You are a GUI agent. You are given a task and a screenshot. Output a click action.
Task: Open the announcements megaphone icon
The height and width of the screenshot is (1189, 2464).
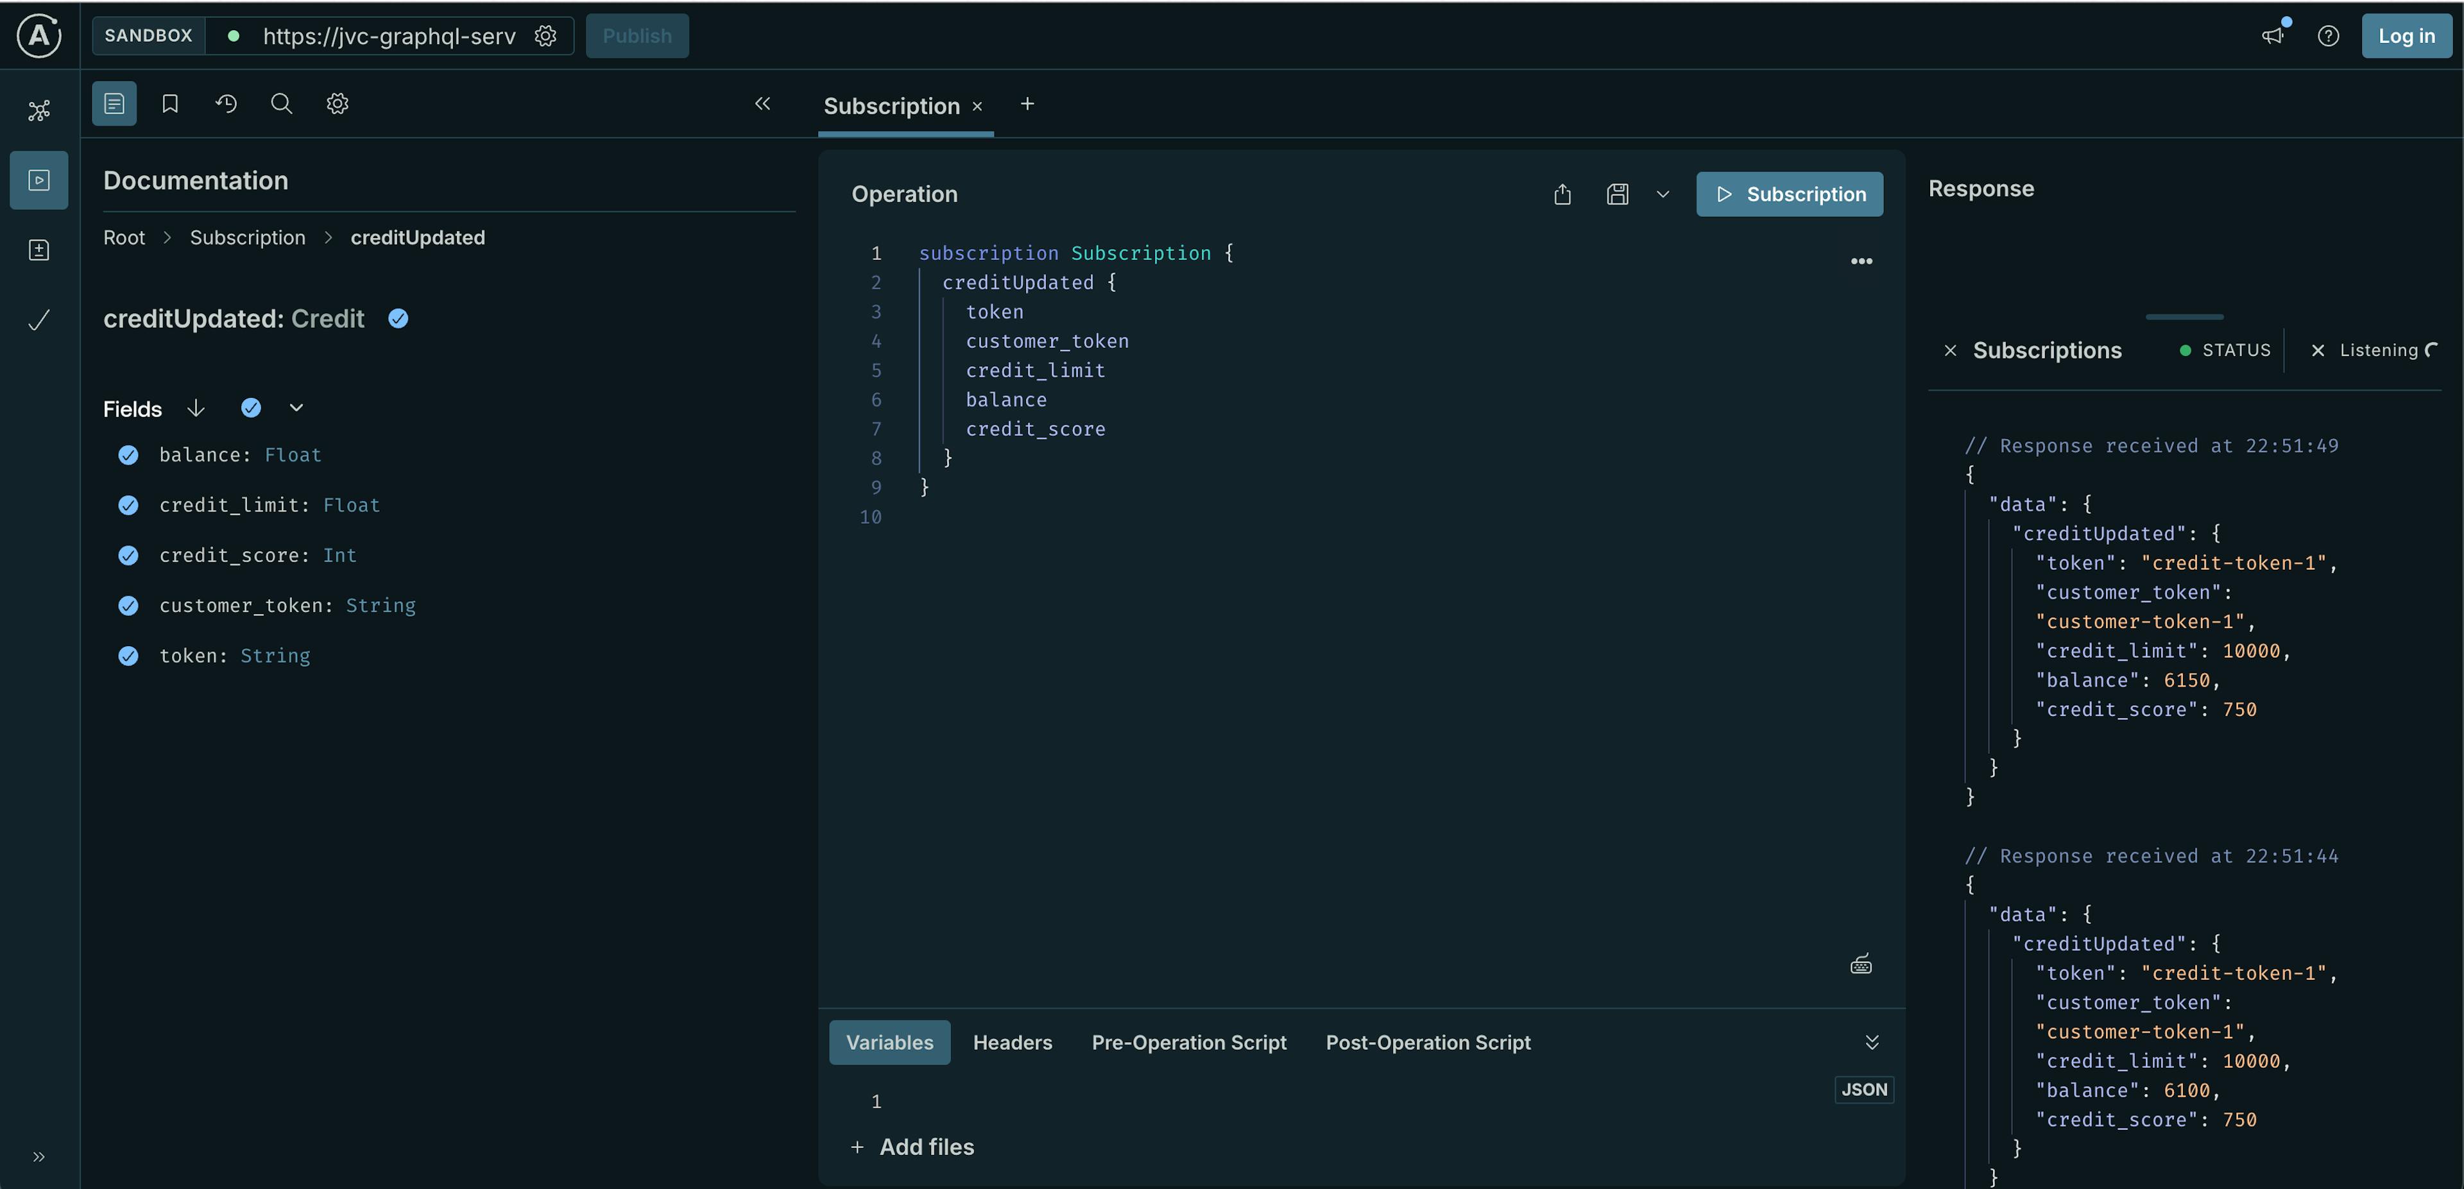click(x=2273, y=35)
